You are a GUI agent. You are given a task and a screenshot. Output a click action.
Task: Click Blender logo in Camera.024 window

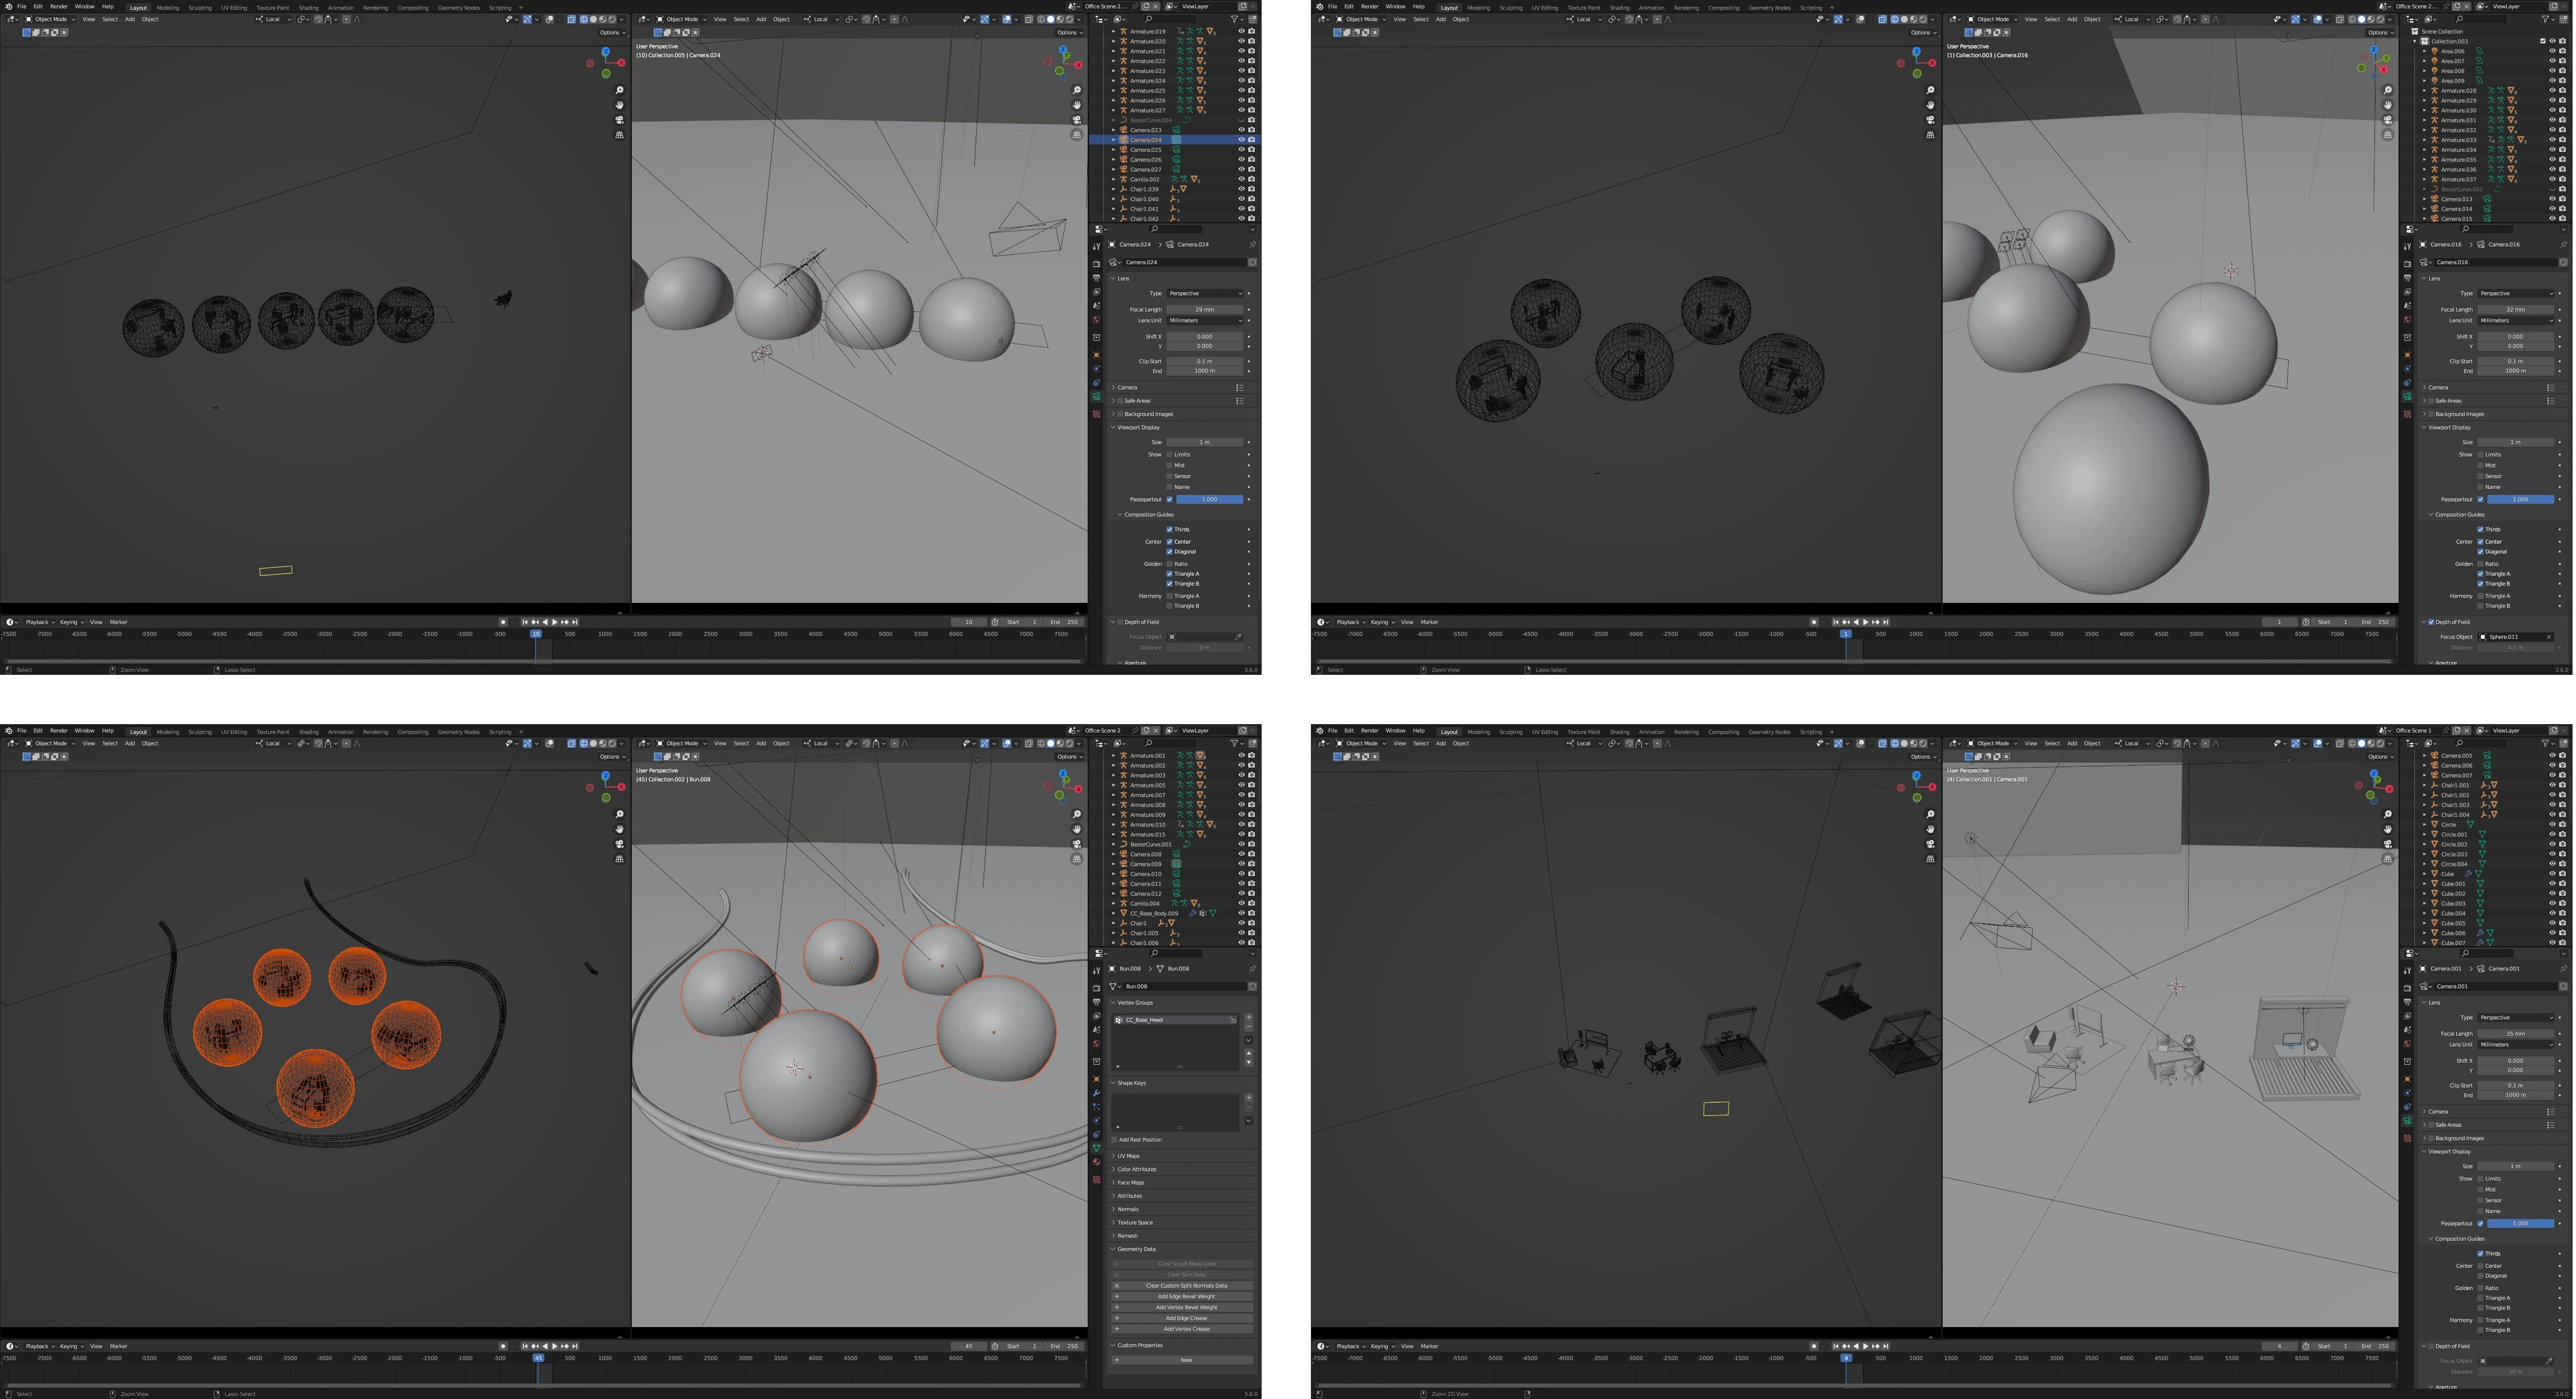[x=9, y=6]
